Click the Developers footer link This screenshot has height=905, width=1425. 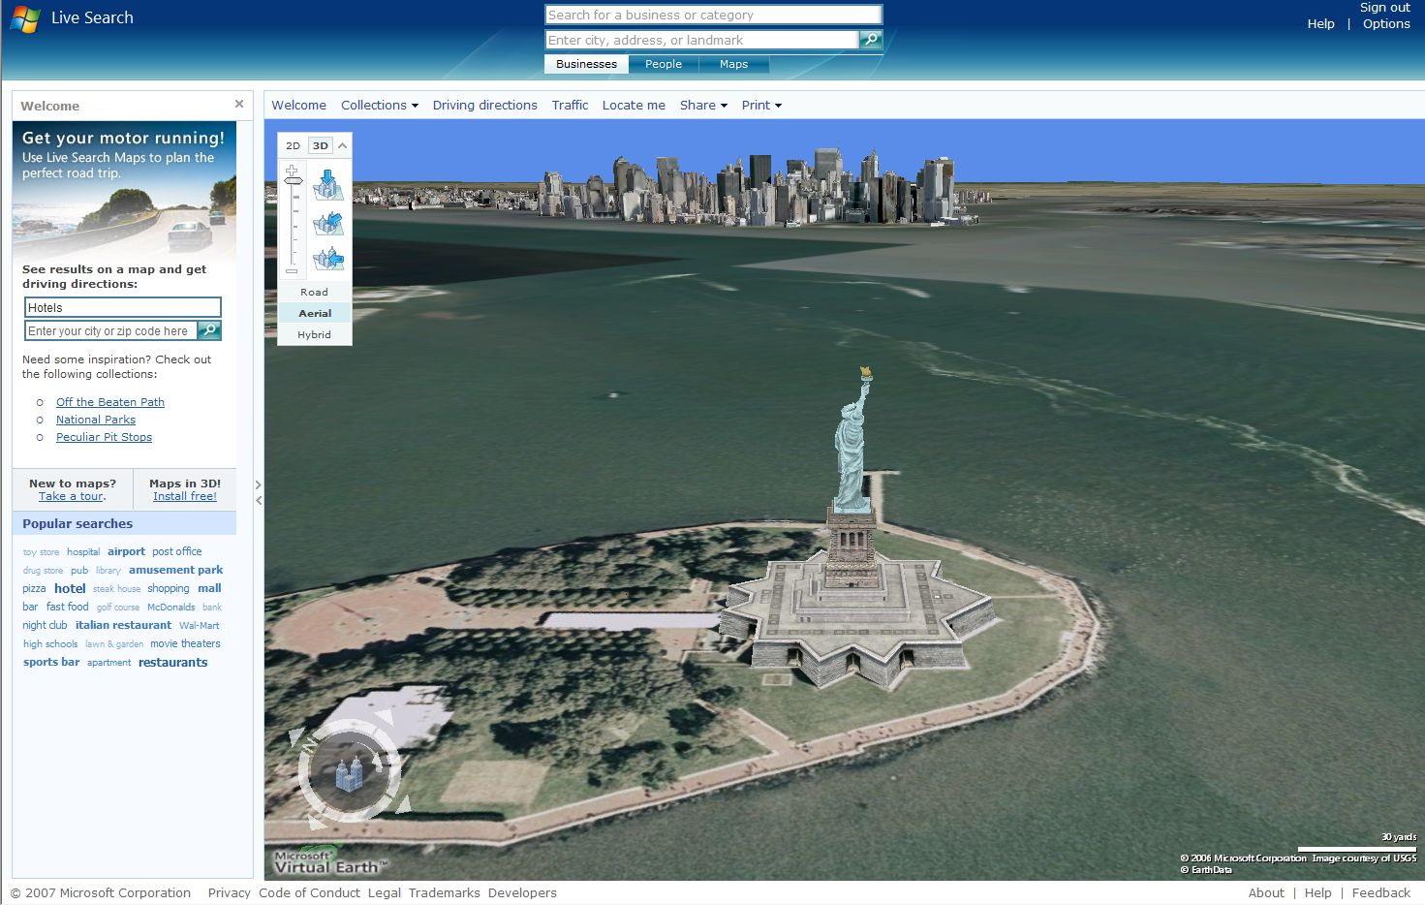click(x=522, y=893)
